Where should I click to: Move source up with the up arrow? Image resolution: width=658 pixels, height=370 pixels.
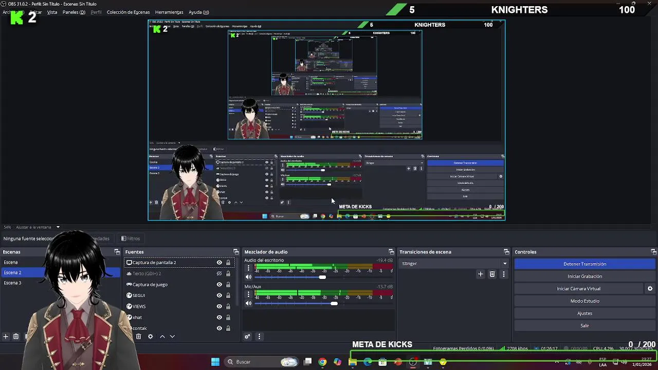click(162, 337)
